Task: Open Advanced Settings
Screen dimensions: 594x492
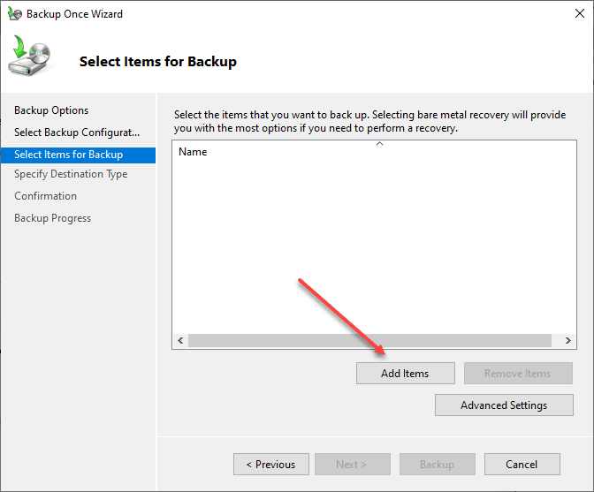Action: point(504,405)
